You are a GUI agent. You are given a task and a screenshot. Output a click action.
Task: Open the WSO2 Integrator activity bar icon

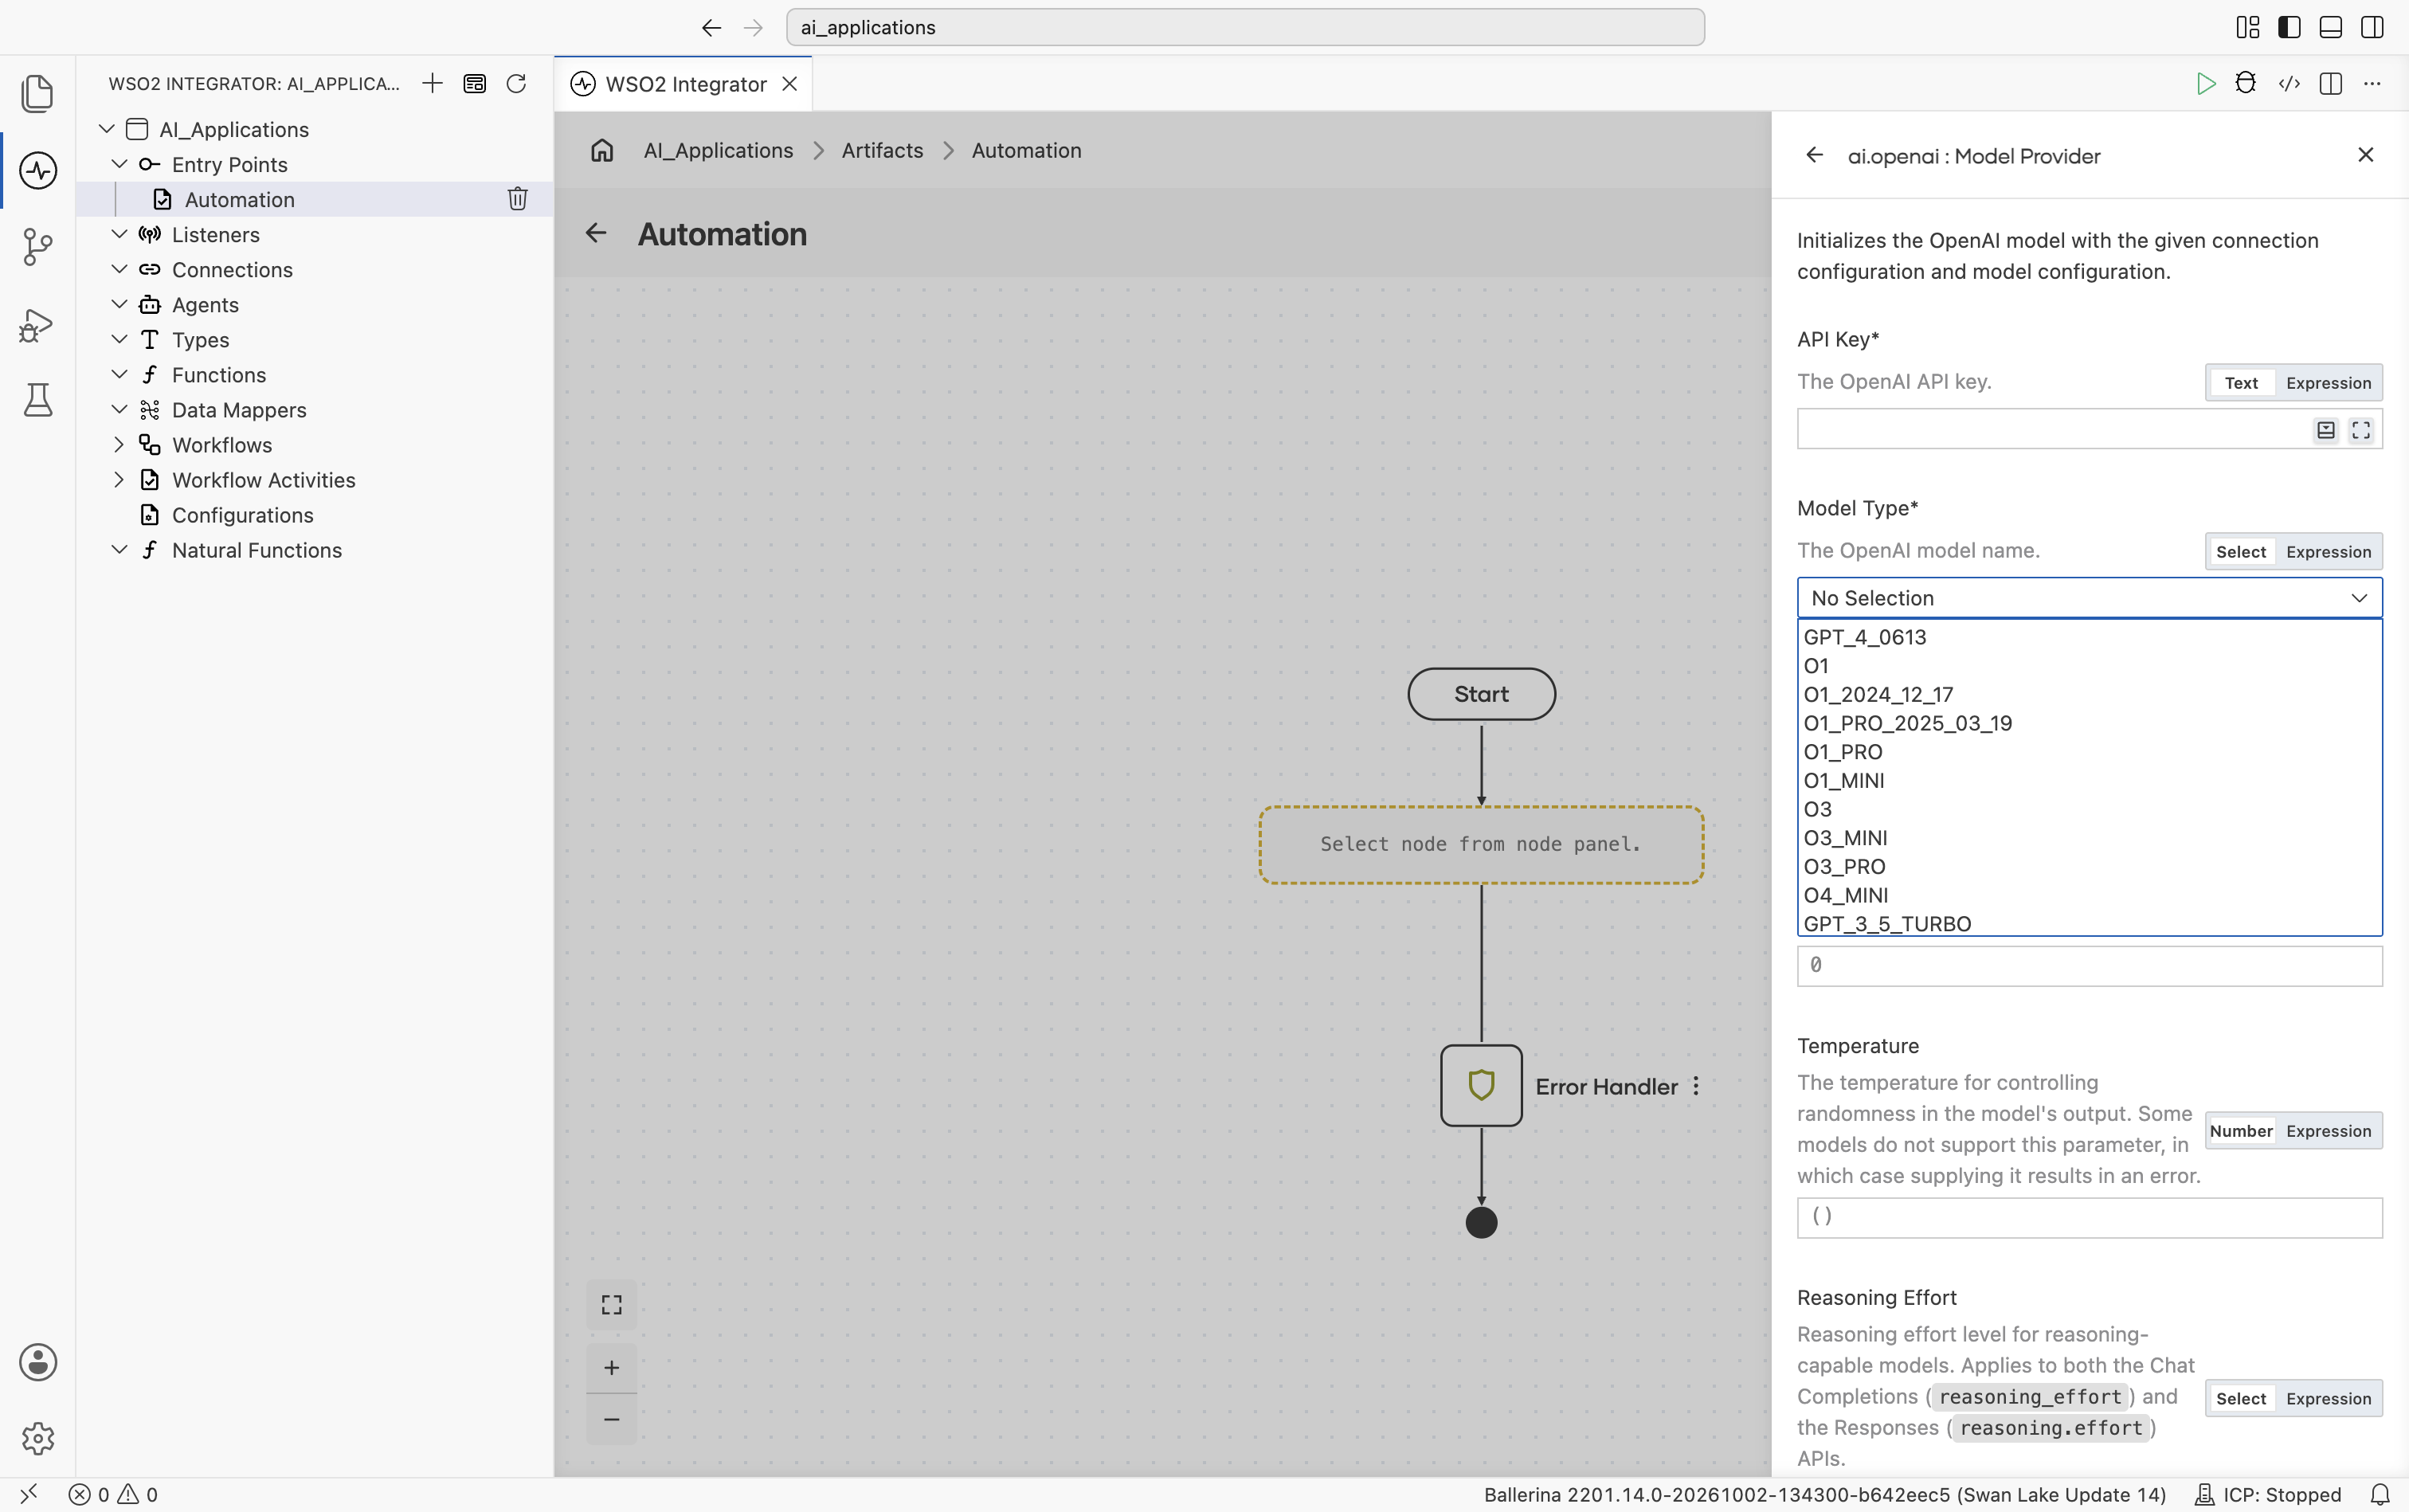[x=38, y=170]
